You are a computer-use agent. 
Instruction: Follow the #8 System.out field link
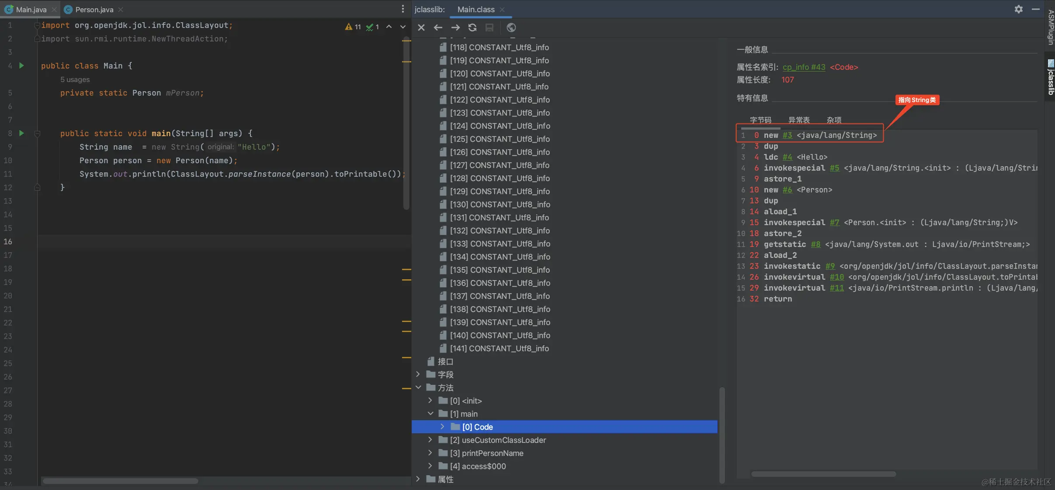click(816, 244)
